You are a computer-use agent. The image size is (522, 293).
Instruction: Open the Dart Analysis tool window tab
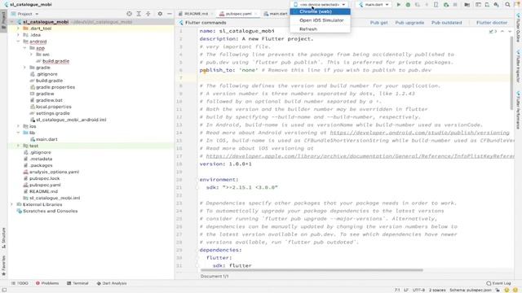[112, 283]
